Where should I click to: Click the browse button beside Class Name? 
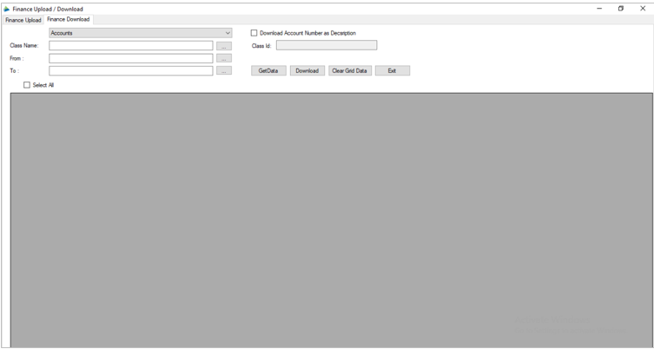pyautogui.click(x=224, y=46)
